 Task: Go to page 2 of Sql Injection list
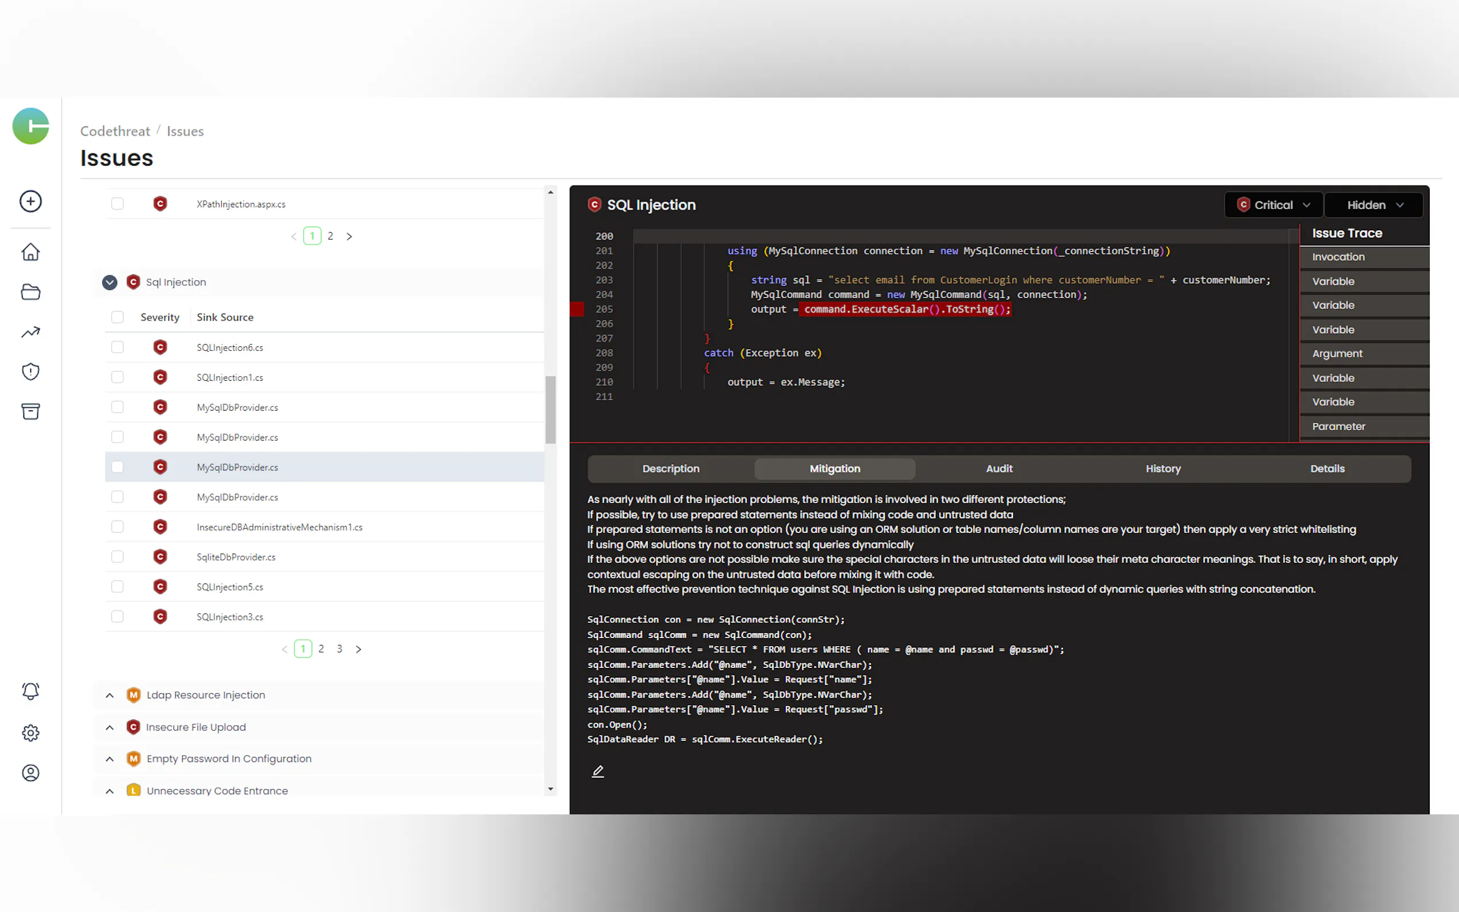click(322, 649)
